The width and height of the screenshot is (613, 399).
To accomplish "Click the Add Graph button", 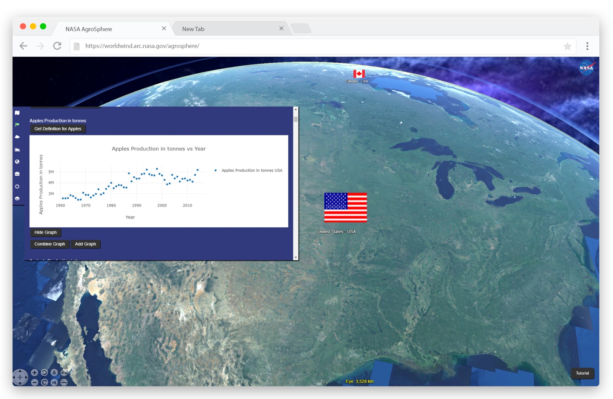I will 85,244.
